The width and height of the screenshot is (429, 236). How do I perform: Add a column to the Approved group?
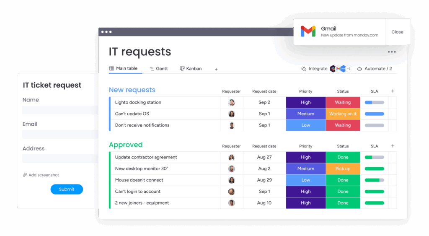click(393, 146)
